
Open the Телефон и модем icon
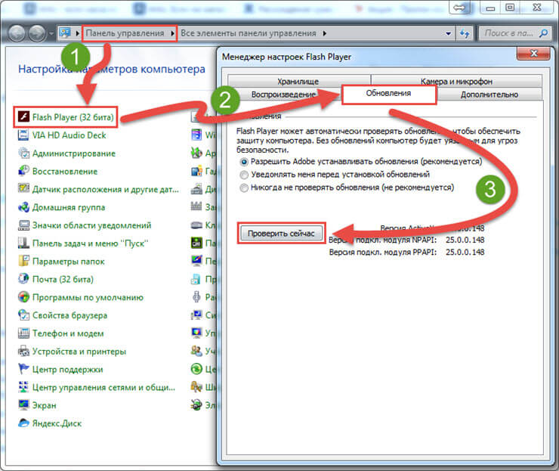coord(24,333)
